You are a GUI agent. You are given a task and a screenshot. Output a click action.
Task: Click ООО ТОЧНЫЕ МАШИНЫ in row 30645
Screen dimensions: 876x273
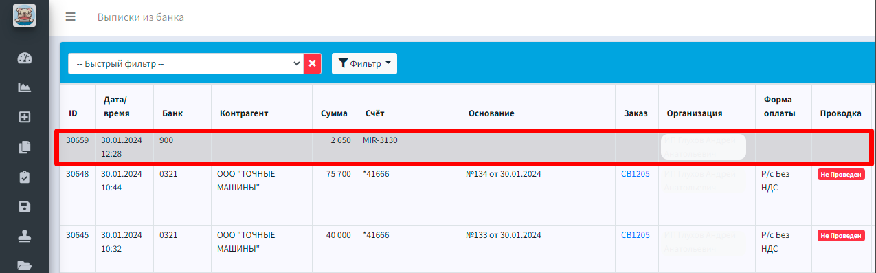(247, 242)
